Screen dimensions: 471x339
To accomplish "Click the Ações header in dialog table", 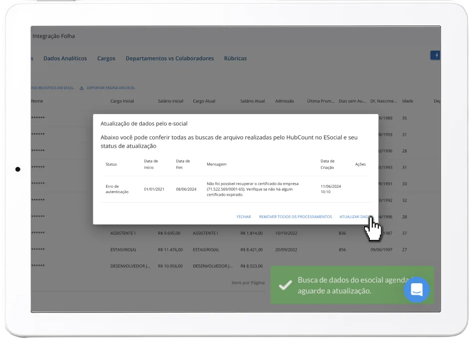I will point(360,164).
